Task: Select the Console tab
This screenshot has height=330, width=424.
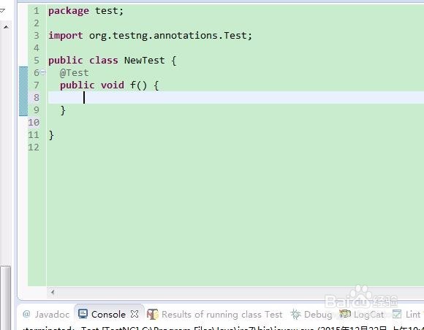Action: [x=108, y=315]
